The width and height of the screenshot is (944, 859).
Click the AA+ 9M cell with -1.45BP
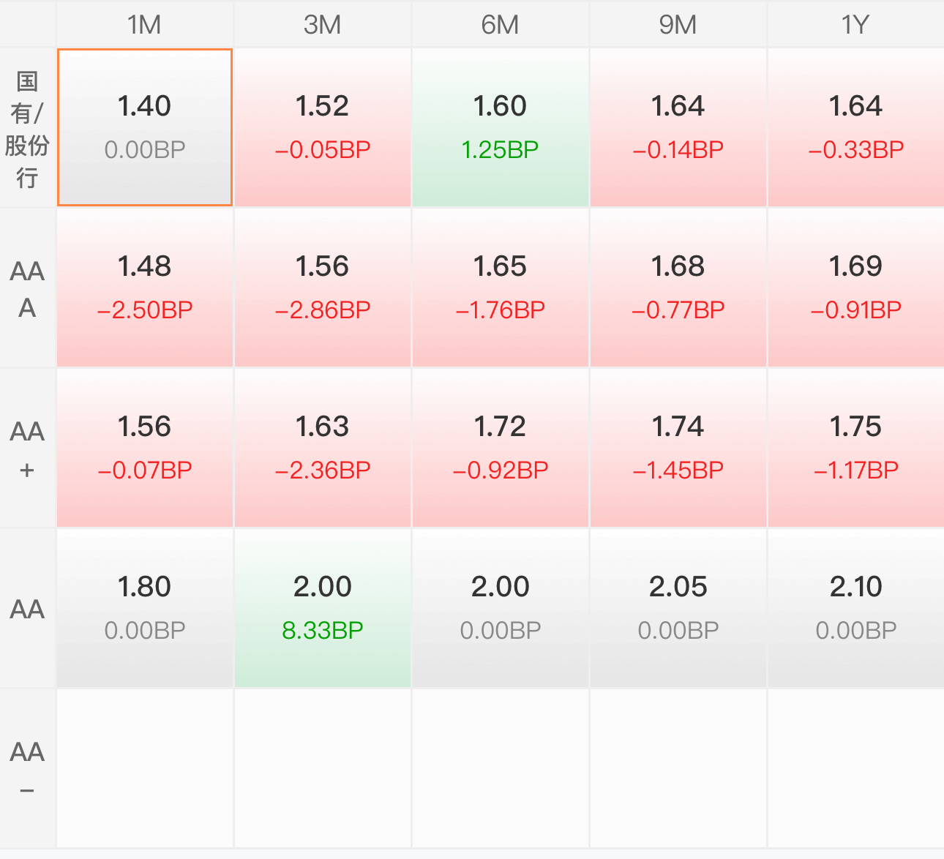click(x=678, y=448)
